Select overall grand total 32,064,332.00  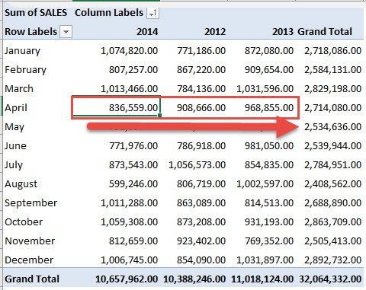(330, 279)
